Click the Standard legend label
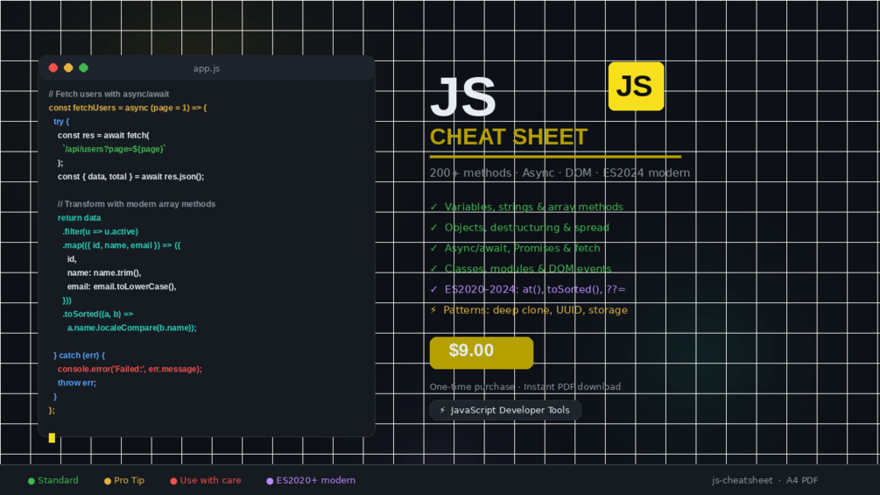This screenshot has height=495, width=880. [x=59, y=480]
